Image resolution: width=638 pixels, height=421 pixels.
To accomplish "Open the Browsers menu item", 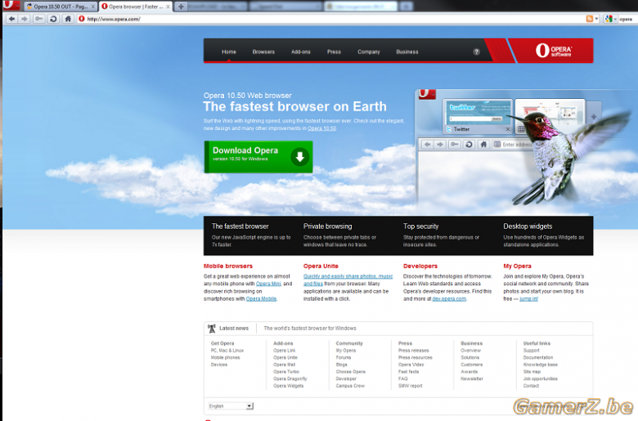I will [x=263, y=52].
